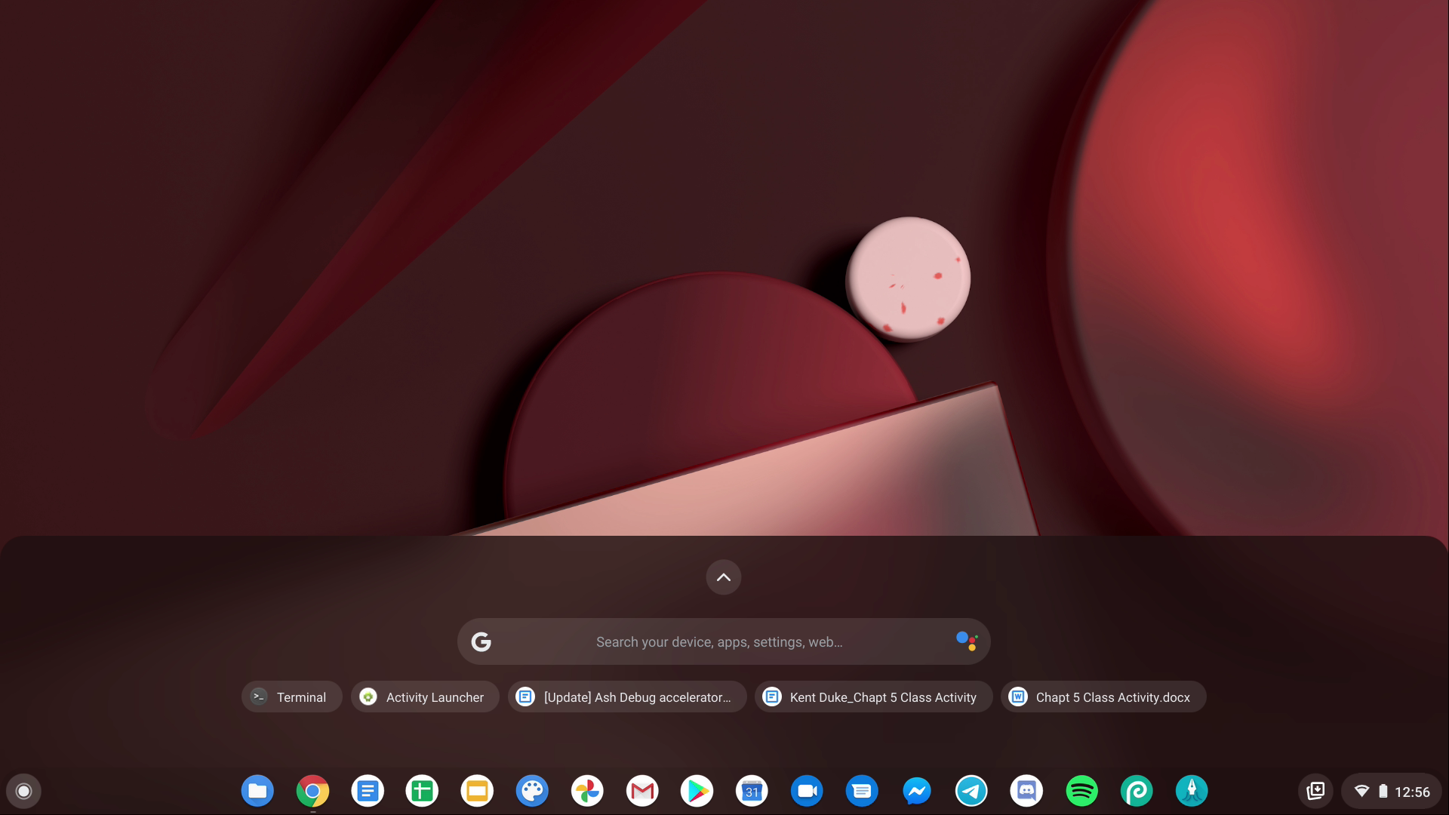Image resolution: width=1449 pixels, height=815 pixels.
Task: Click the search input field
Action: tap(717, 641)
